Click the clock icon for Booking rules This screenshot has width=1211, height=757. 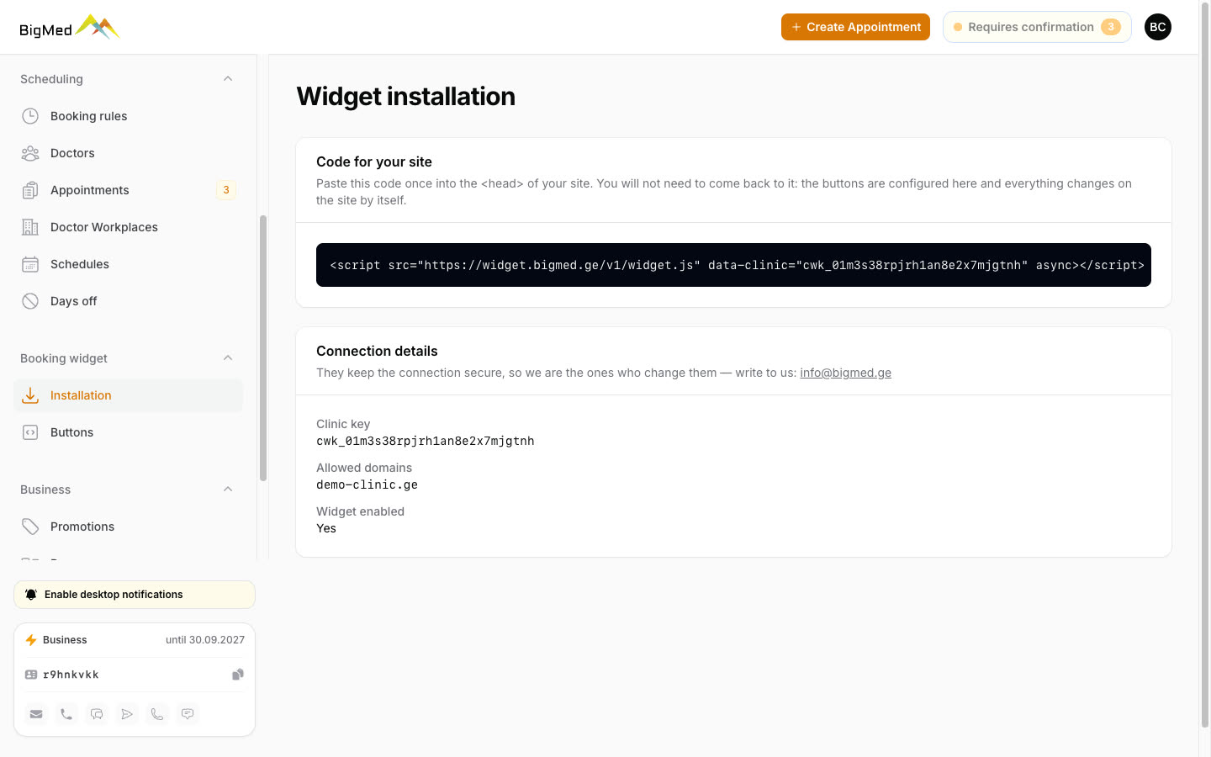tap(30, 116)
